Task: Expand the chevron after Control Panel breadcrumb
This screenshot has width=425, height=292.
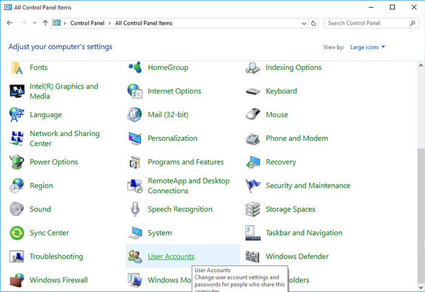Action: pos(109,23)
